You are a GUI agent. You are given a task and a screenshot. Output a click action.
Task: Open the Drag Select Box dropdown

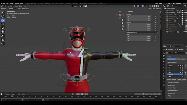point(25,9)
